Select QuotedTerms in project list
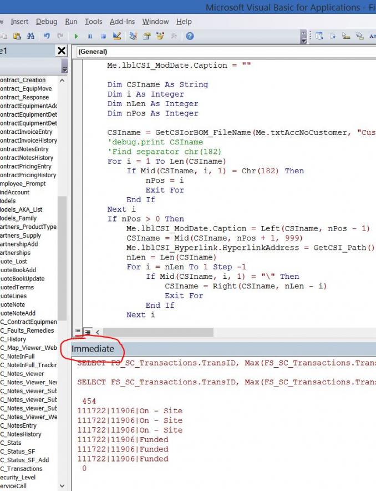This screenshot has height=491, width=376. click(17, 287)
